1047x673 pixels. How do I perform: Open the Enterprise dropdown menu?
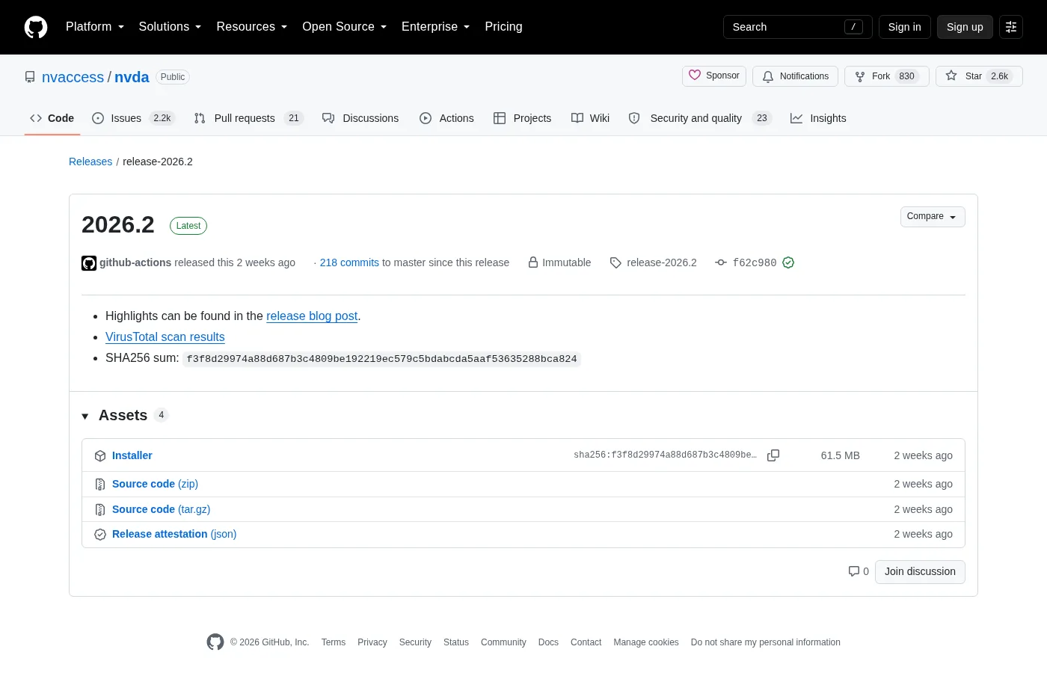coord(435,27)
